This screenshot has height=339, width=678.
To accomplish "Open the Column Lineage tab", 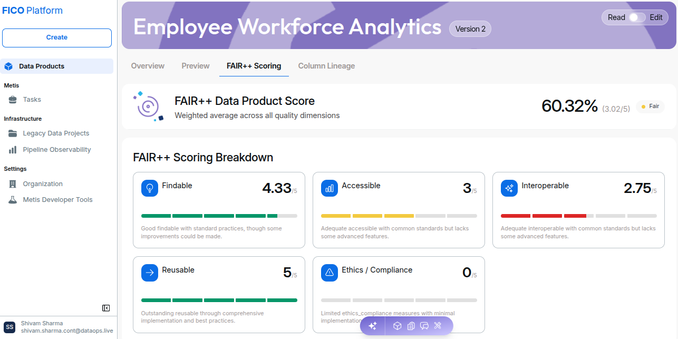I will [x=326, y=66].
